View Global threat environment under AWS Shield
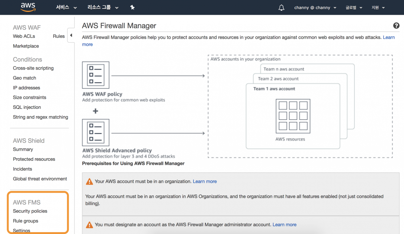The height and width of the screenshot is (234, 404). (x=39, y=179)
